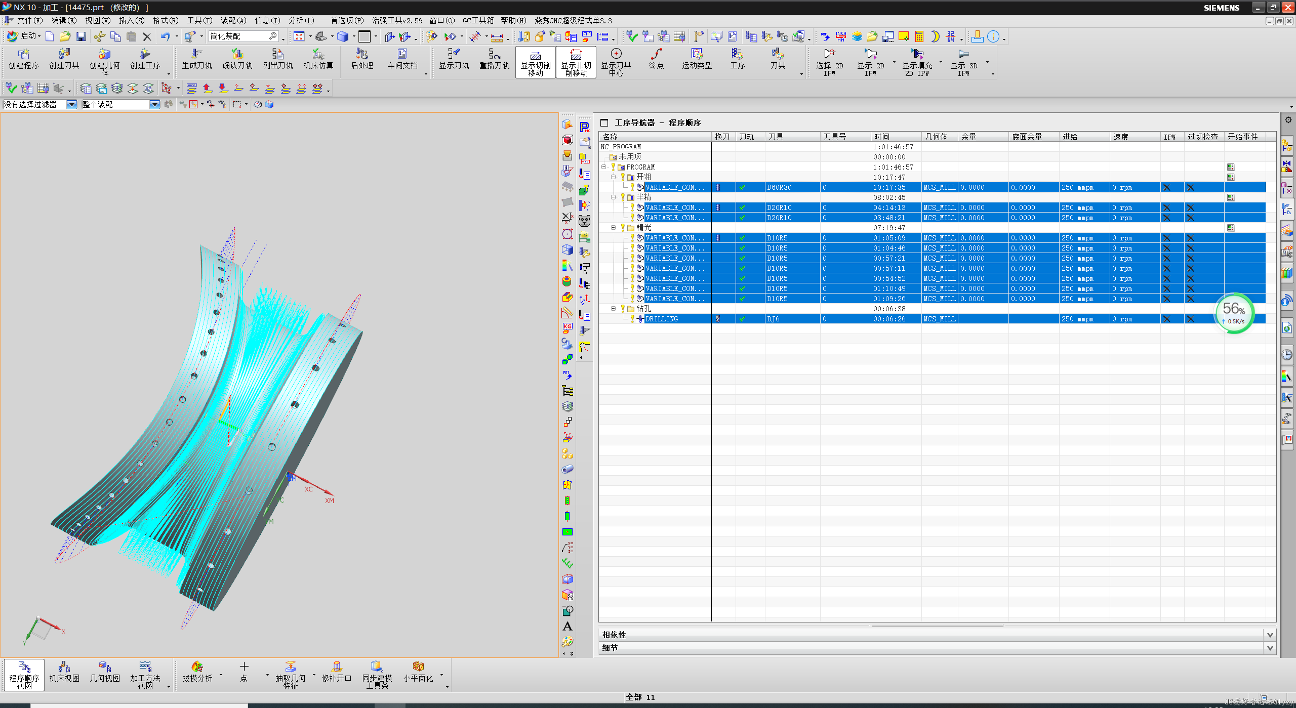This screenshot has height=708, width=1296.
Task: Click the 列出刀轨 icon
Action: [278, 60]
